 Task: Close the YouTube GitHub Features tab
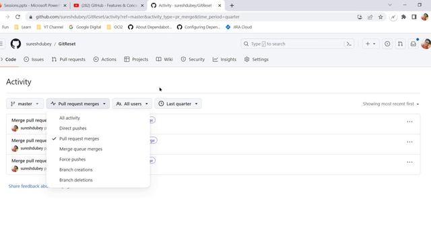[x=142, y=5]
